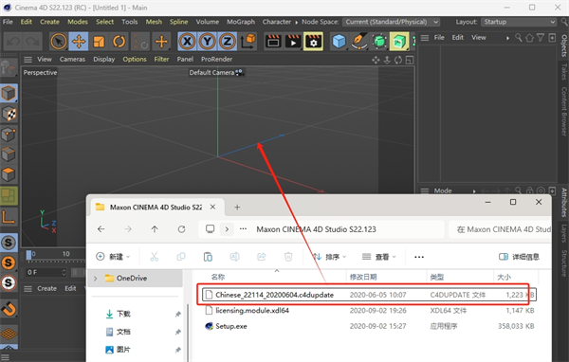
Task: Toggle Enable Axis mode
Action: (x=9, y=217)
